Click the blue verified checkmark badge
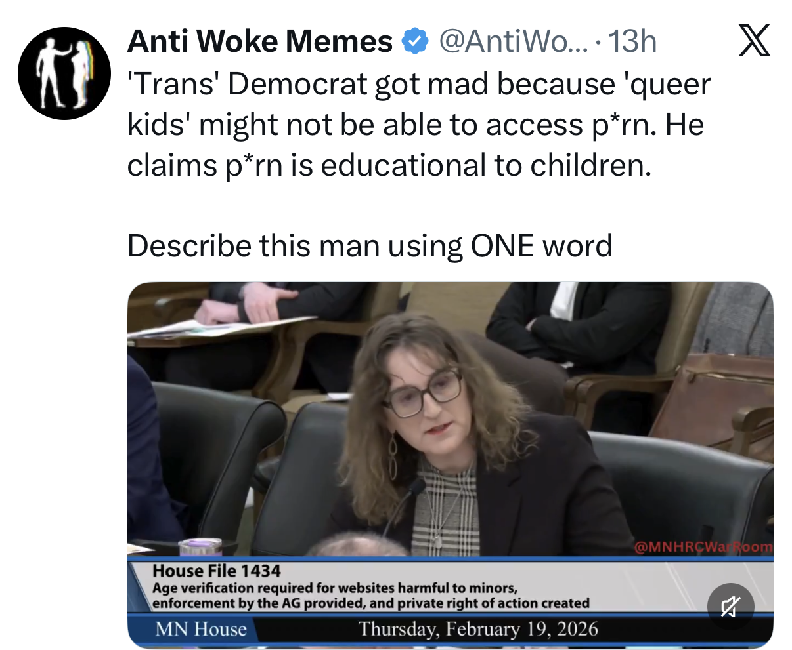Image resolution: width=792 pixels, height=650 pixels. tap(414, 42)
